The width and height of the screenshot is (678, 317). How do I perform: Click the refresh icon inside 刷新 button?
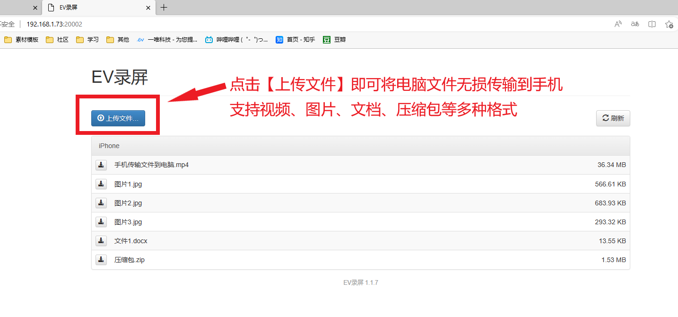[x=606, y=118]
